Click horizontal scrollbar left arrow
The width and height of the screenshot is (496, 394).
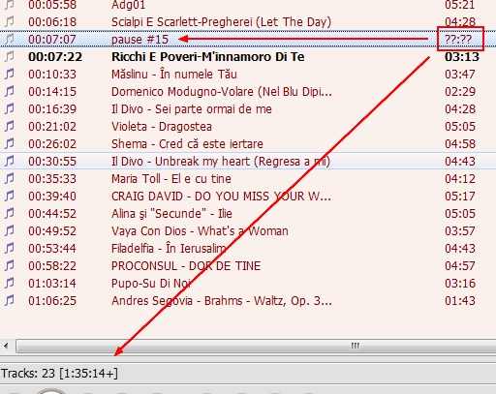6,347
